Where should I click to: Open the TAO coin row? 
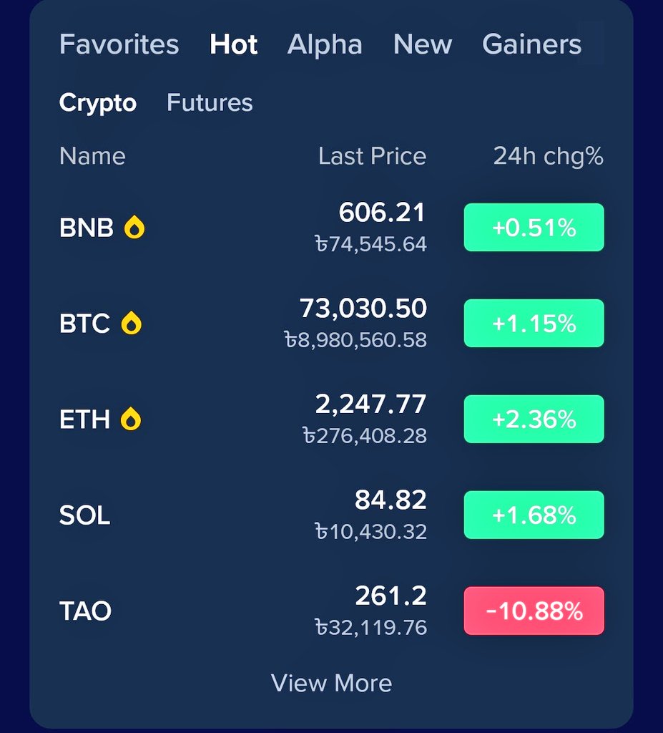coord(85,611)
